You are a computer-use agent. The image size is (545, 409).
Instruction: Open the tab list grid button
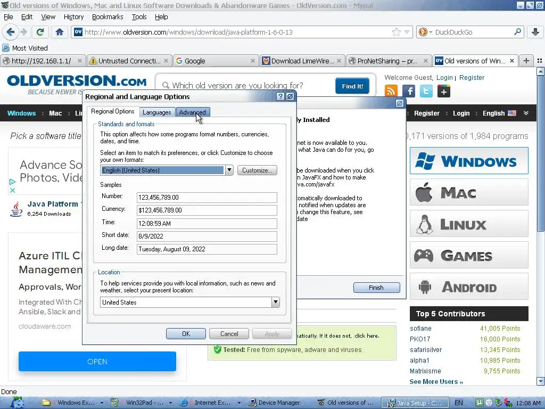coord(540,61)
